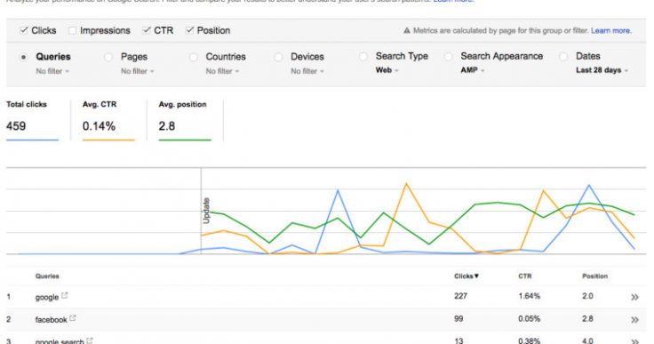Enable the Impressions checkbox
Screen dimensions: 654x344
click(72, 30)
